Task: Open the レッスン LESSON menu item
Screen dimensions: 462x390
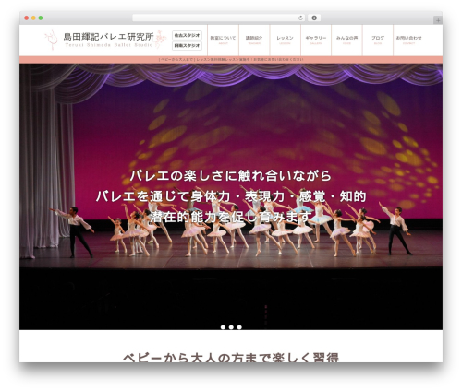Action: [x=285, y=41]
